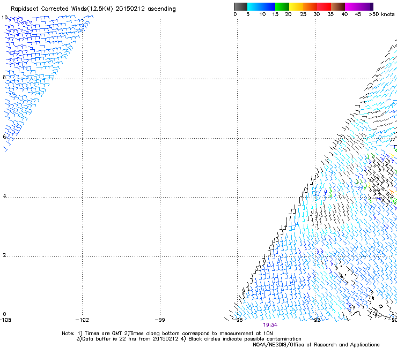Click the latitude '8' axis label

point(4,77)
